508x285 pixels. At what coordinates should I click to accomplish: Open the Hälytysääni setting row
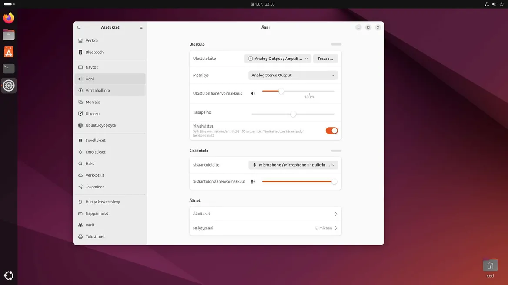click(x=265, y=228)
